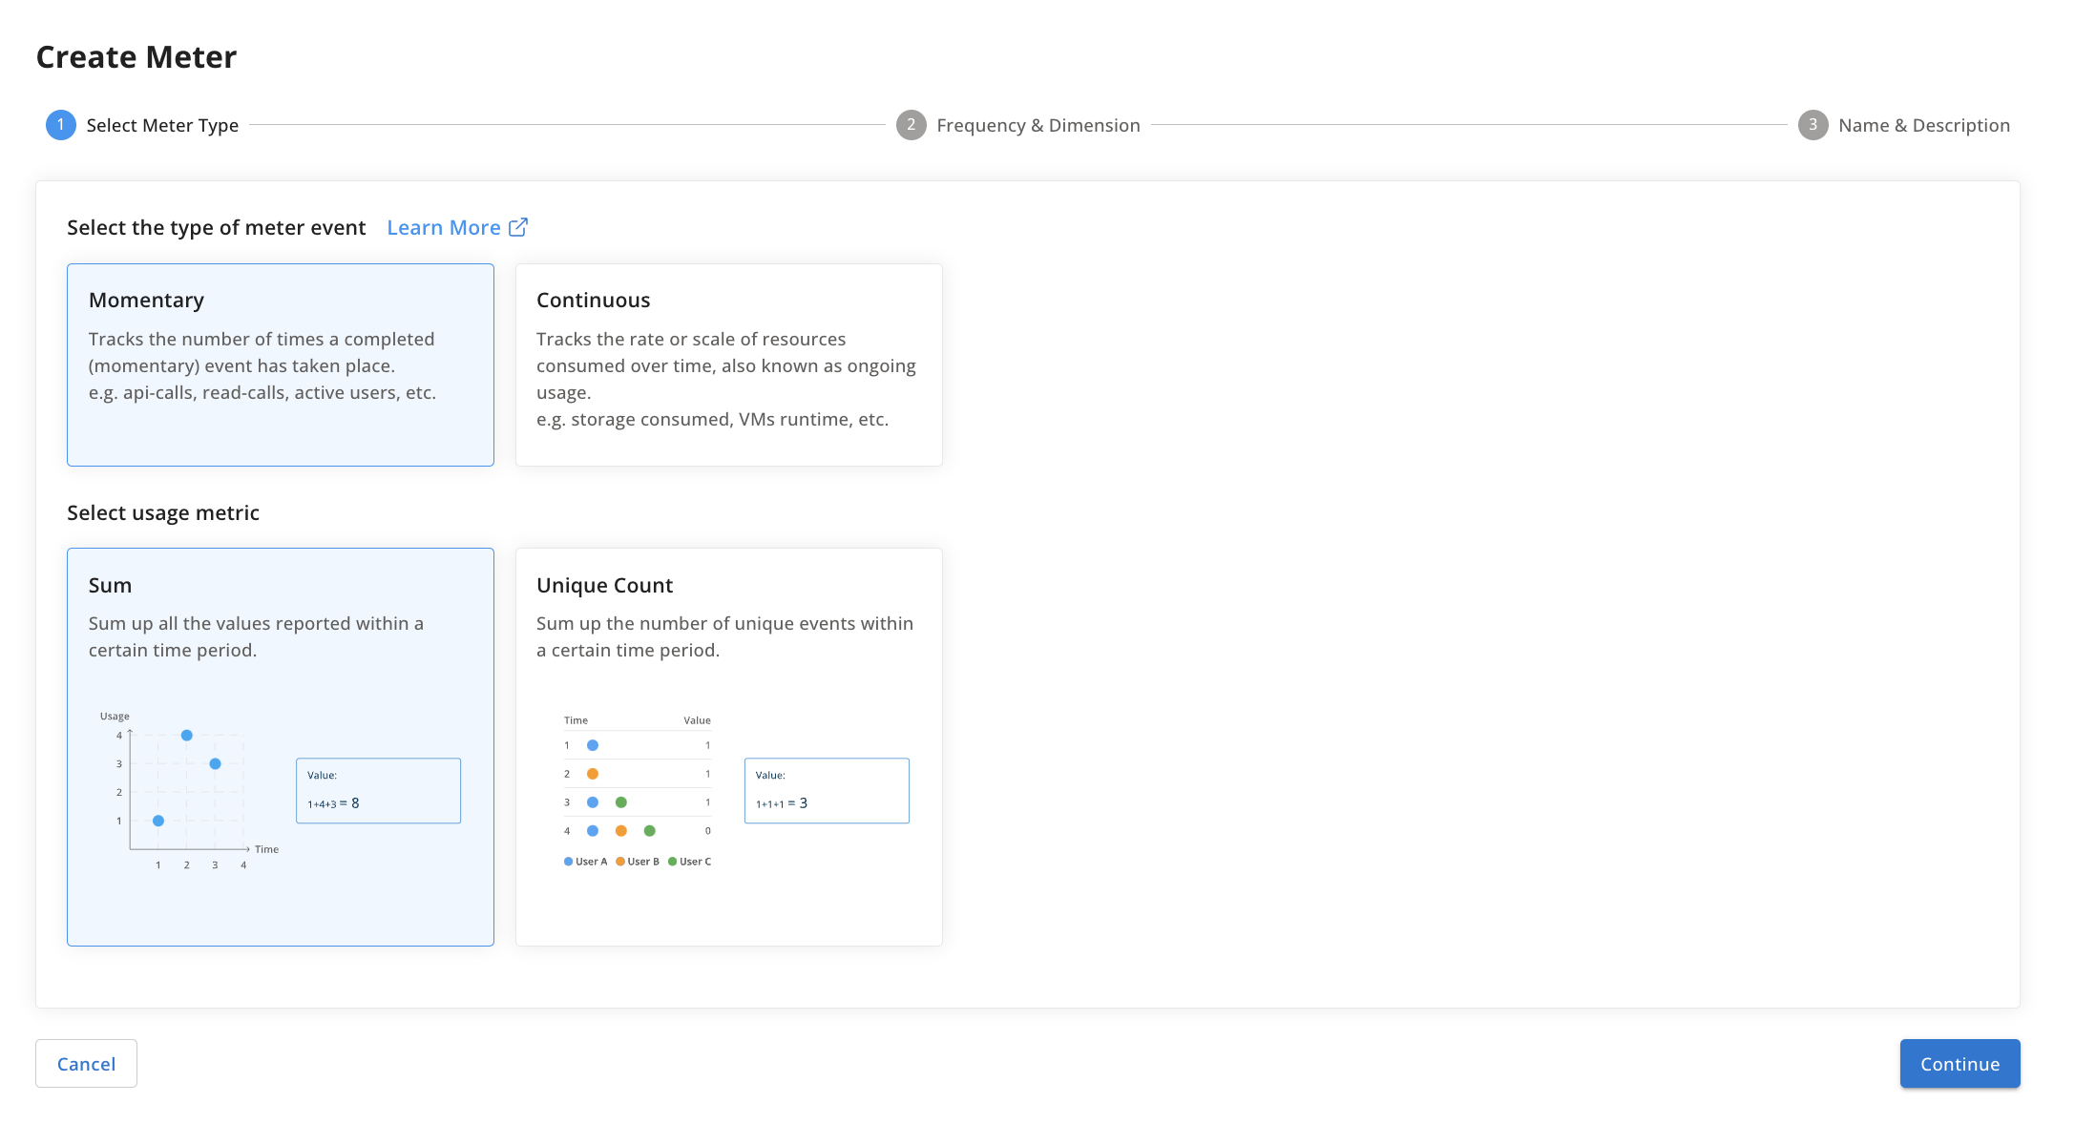Click the Sum value box showing 1+4+3 = 8
2096x1145 pixels.
(x=378, y=791)
